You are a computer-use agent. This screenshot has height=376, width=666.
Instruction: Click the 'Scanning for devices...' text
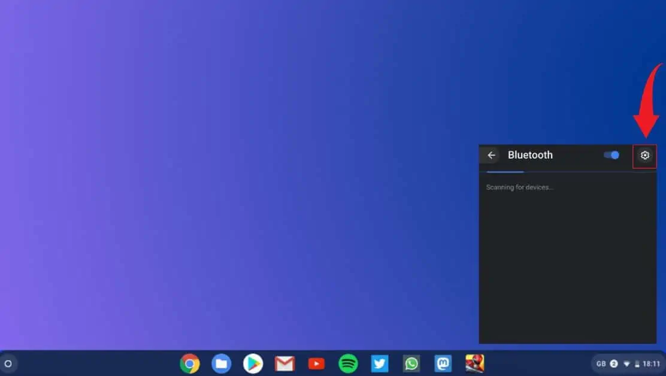click(519, 187)
